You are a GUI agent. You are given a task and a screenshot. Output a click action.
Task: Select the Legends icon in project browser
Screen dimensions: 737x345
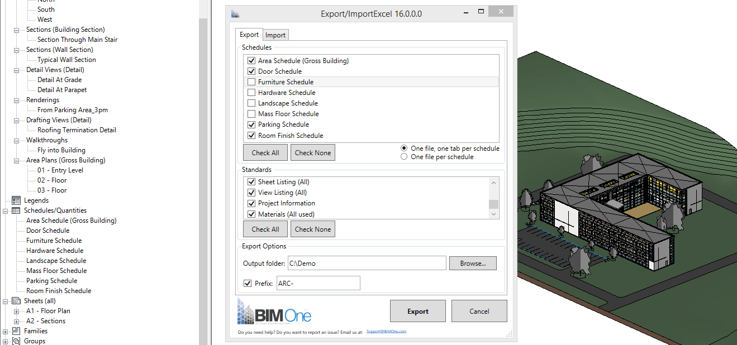[15, 200]
